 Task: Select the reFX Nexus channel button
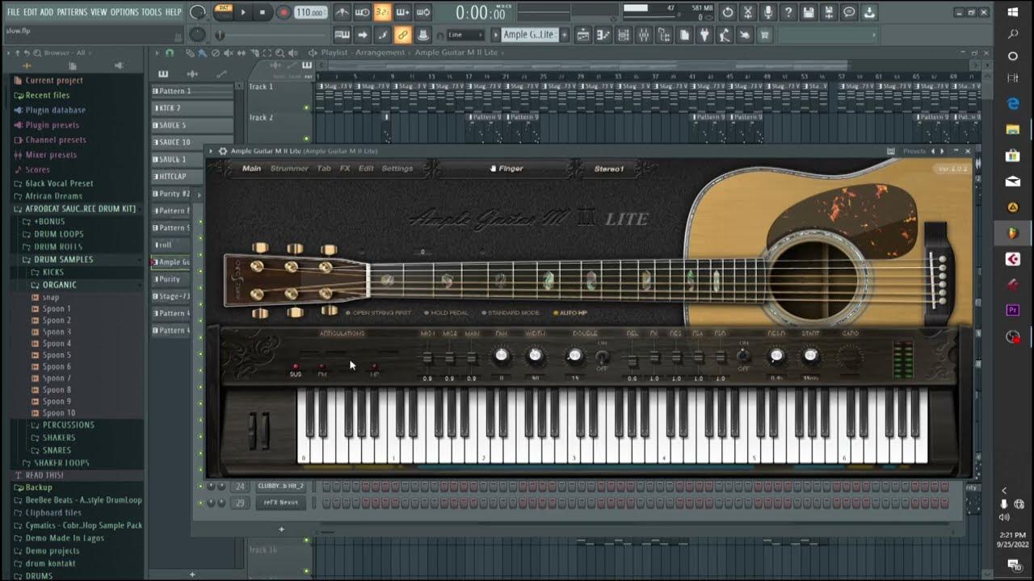[x=280, y=503]
